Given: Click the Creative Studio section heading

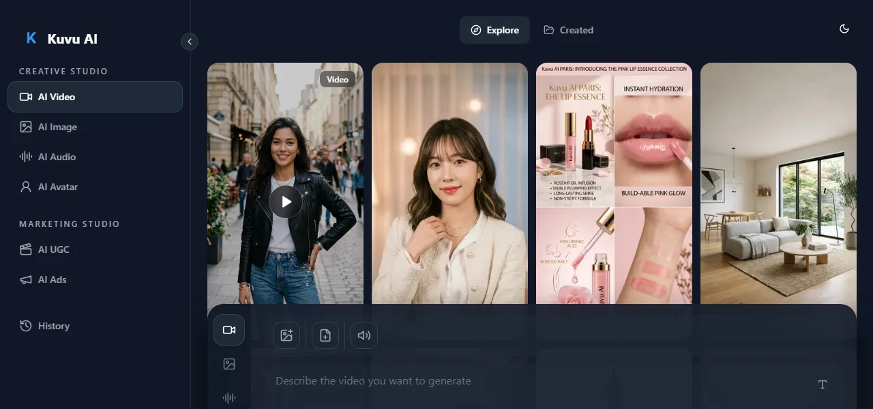Looking at the screenshot, I should 63,71.
